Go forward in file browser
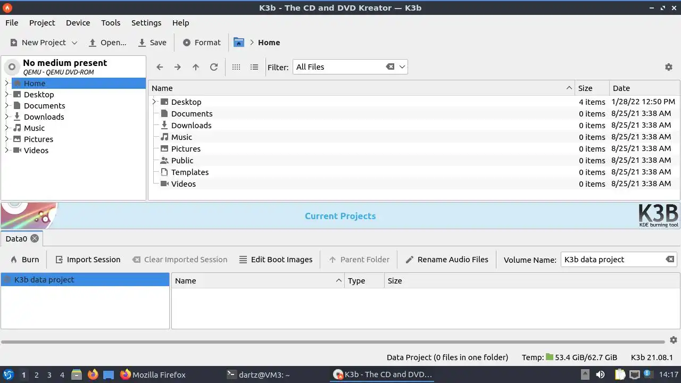Screen dimensions: 681x383 [x=178, y=67]
